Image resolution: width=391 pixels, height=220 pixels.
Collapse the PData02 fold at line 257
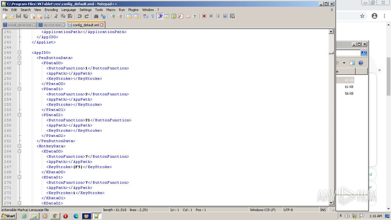pos(19,115)
